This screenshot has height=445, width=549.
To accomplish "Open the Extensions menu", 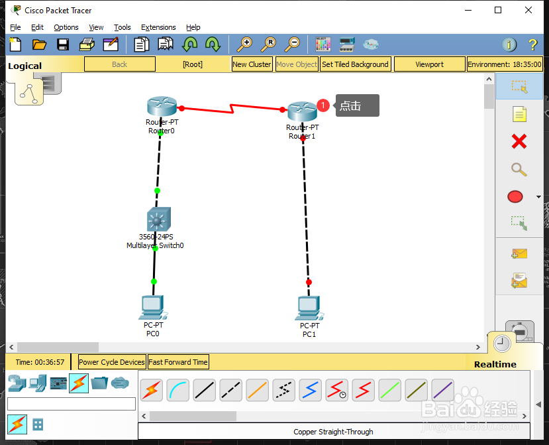I will tap(158, 27).
